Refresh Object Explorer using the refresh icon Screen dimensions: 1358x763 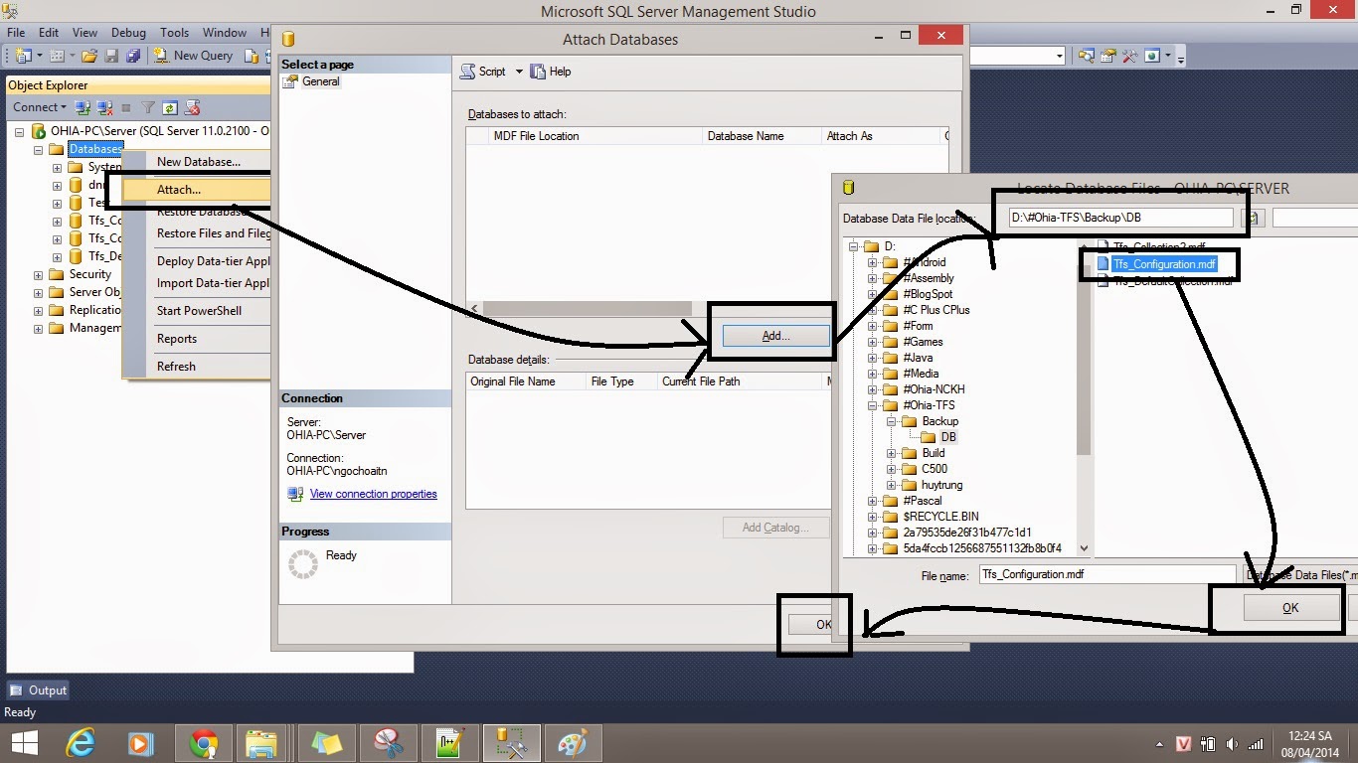click(x=169, y=107)
